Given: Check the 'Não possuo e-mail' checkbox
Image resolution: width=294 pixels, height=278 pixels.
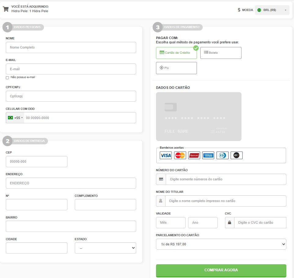Looking at the screenshot, I should (x=7, y=78).
